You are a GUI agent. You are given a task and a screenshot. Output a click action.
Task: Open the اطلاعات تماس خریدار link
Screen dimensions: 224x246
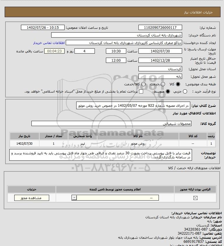pos(49,43)
